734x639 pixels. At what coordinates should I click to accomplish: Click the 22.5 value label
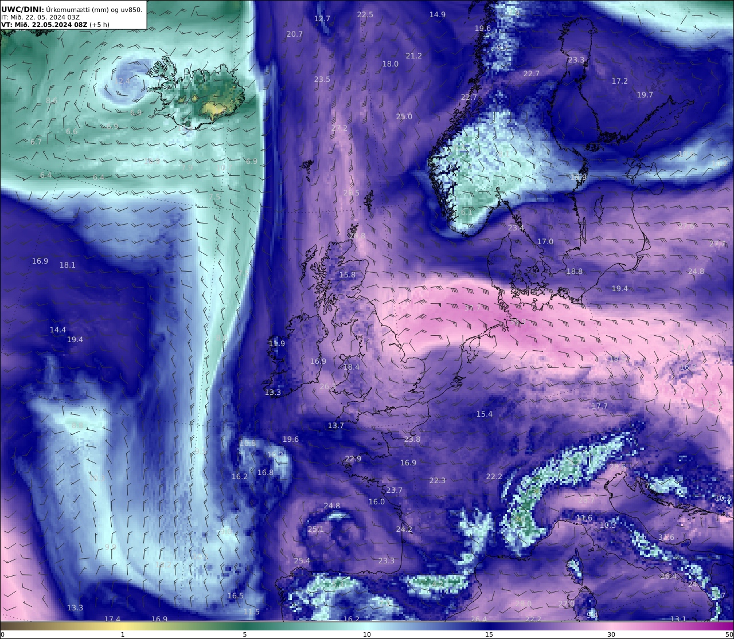(365, 15)
